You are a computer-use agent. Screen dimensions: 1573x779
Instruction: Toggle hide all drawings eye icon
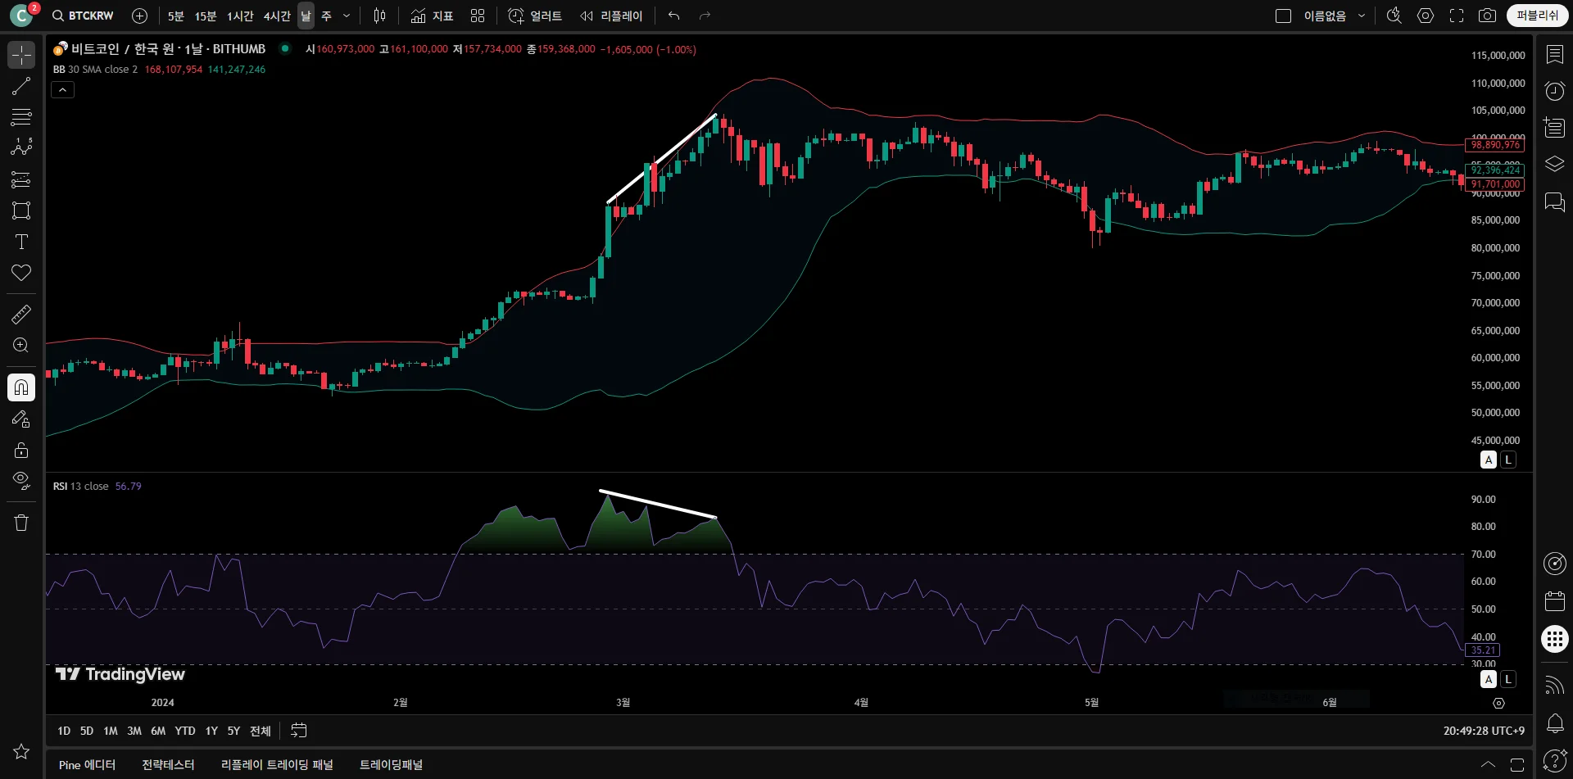[21, 481]
